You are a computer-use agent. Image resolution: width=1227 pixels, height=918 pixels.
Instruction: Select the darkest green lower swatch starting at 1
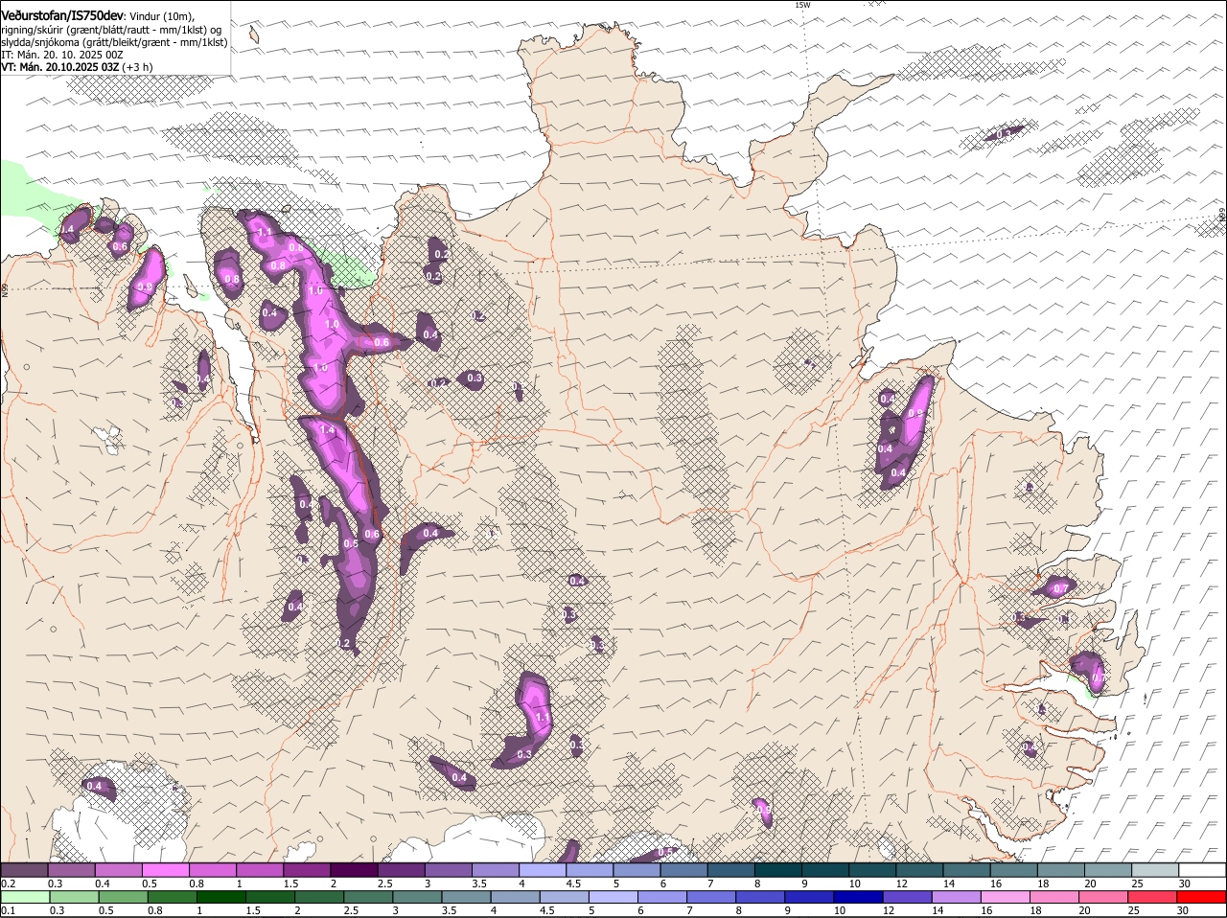pos(220,897)
